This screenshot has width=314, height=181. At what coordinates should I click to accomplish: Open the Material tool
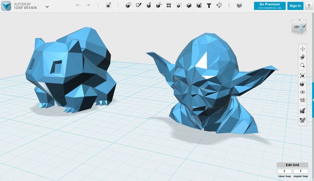(x=239, y=6)
